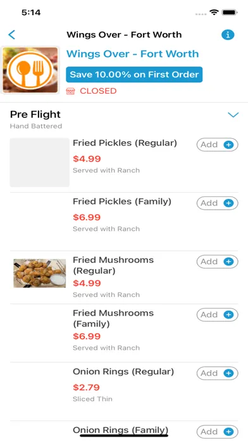Open Fried Mushrooms photo thumbnail

(40, 273)
